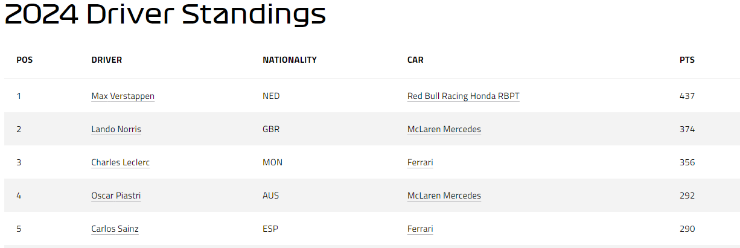The image size is (740, 248).
Task: Click the CAR column header
Action: (x=415, y=60)
